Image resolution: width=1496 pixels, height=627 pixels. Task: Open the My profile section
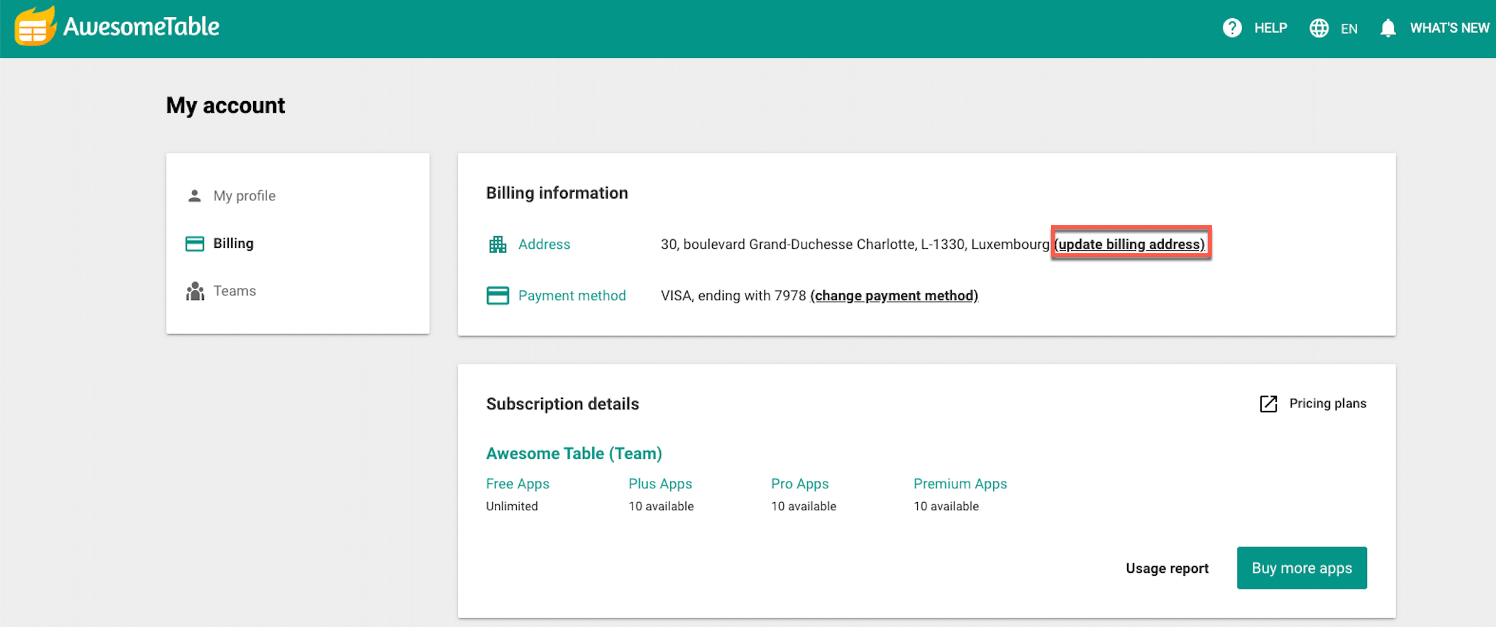[244, 196]
